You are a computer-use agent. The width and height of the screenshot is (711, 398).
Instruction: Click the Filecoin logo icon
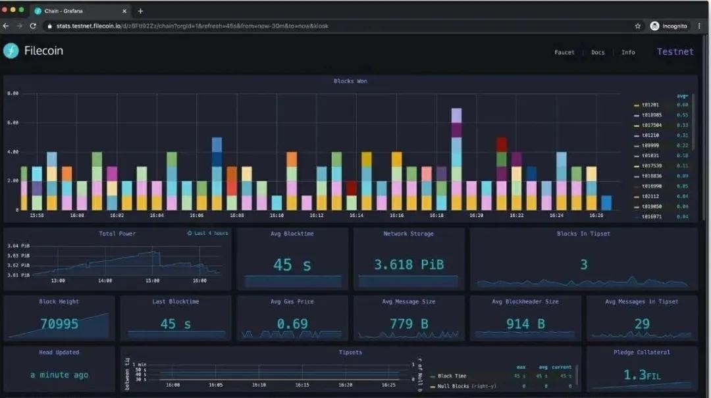click(x=11, y=51)
